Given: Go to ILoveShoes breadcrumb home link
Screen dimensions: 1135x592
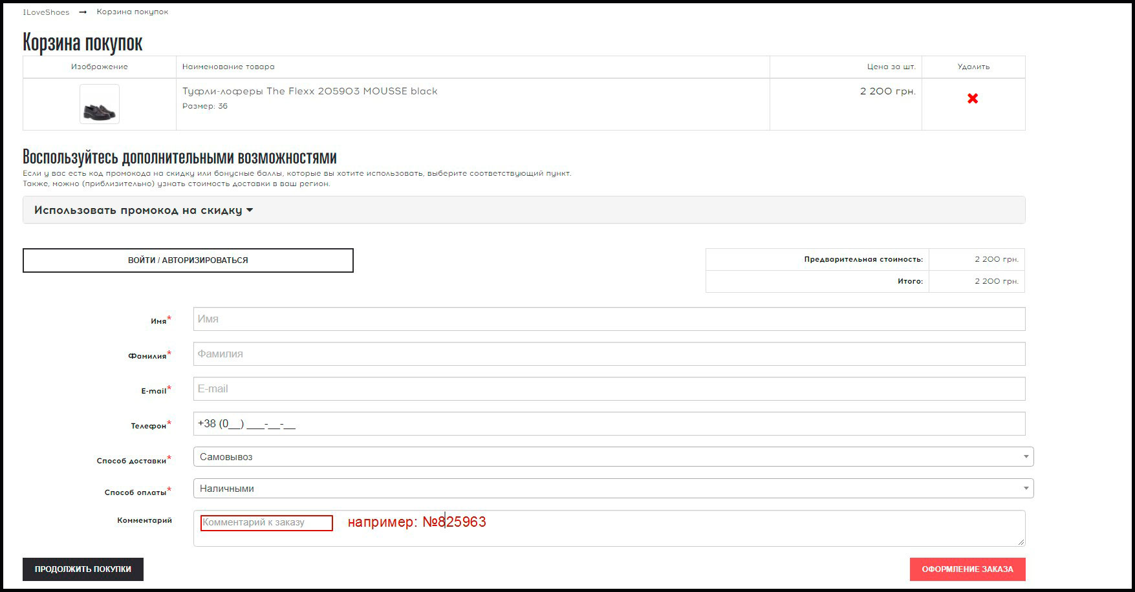Looking at the screenshot, I should 46,12.
